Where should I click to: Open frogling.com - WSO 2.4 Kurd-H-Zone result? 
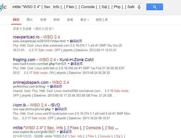click(53, 60)
